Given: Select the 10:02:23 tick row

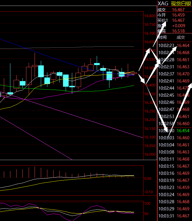Looking at the screenshot, I should pyautogui.click(x=175, y=46).
